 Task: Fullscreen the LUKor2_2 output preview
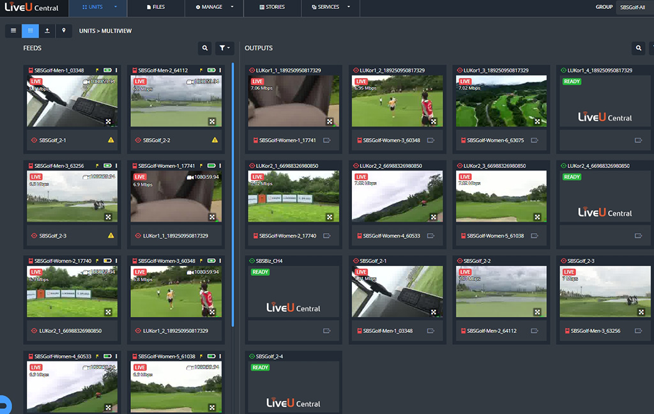click(x=434, y=217)
